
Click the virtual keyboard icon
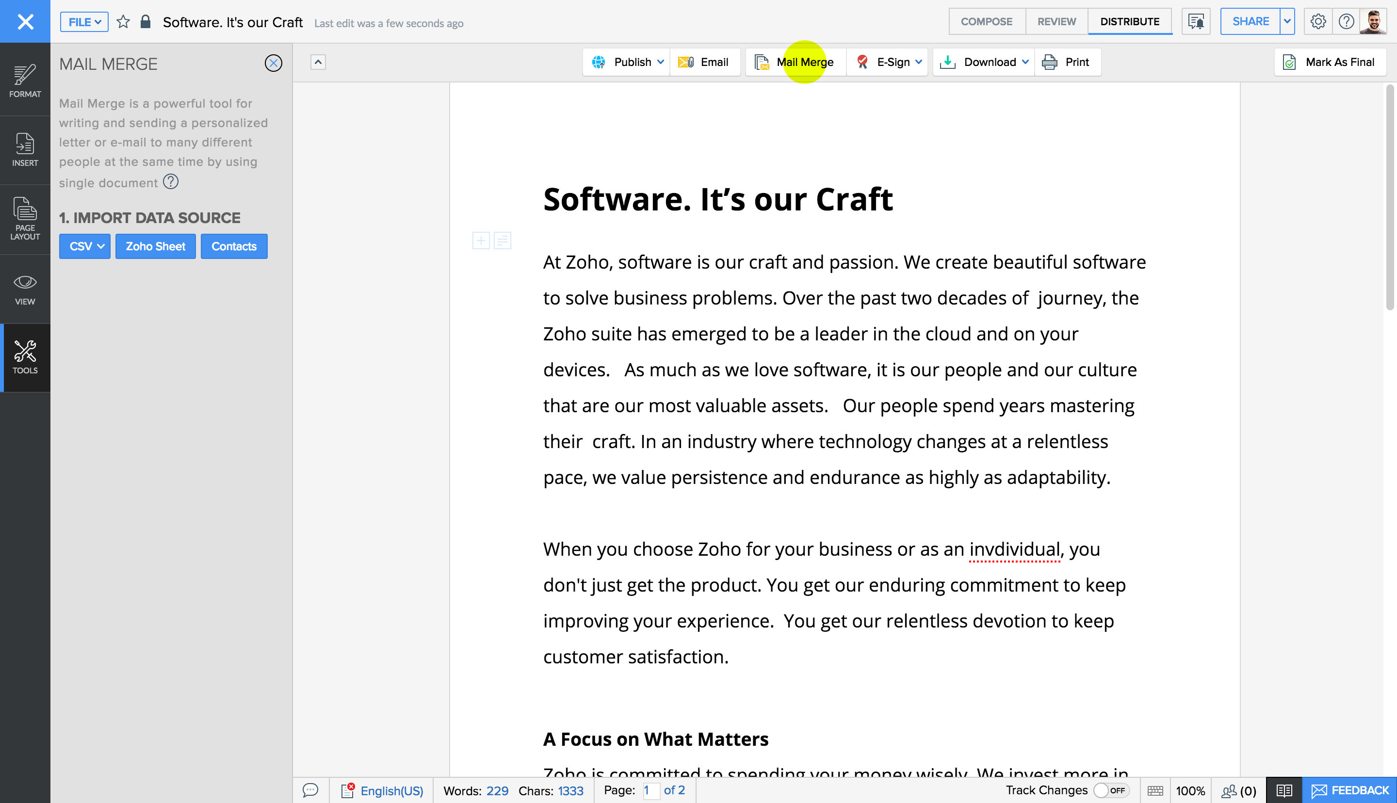(x=1155, y=790)
